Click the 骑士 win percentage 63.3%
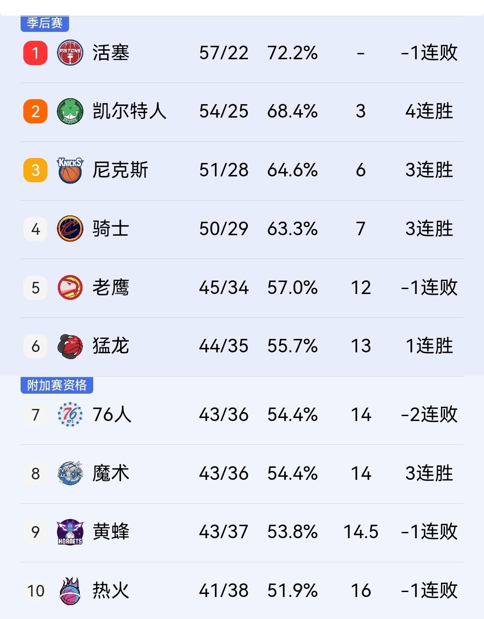Screen dimensions: 484x619 click(293, 229)
